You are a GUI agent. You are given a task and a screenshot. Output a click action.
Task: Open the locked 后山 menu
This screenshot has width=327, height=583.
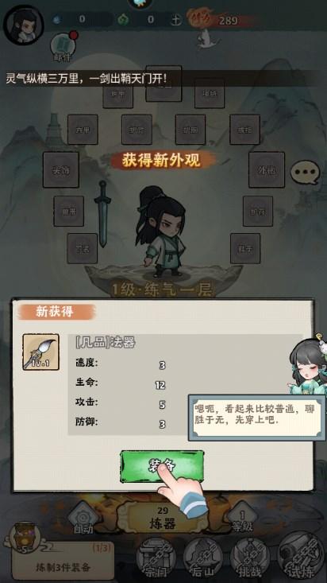(x=202, y=558)
